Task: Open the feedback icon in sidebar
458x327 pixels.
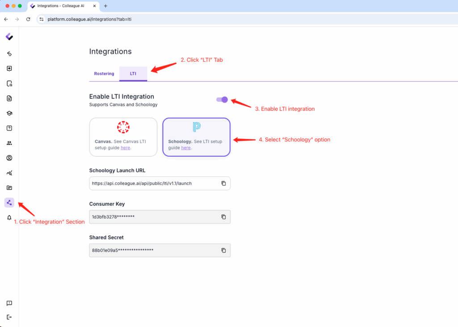Action: [9, 303]
